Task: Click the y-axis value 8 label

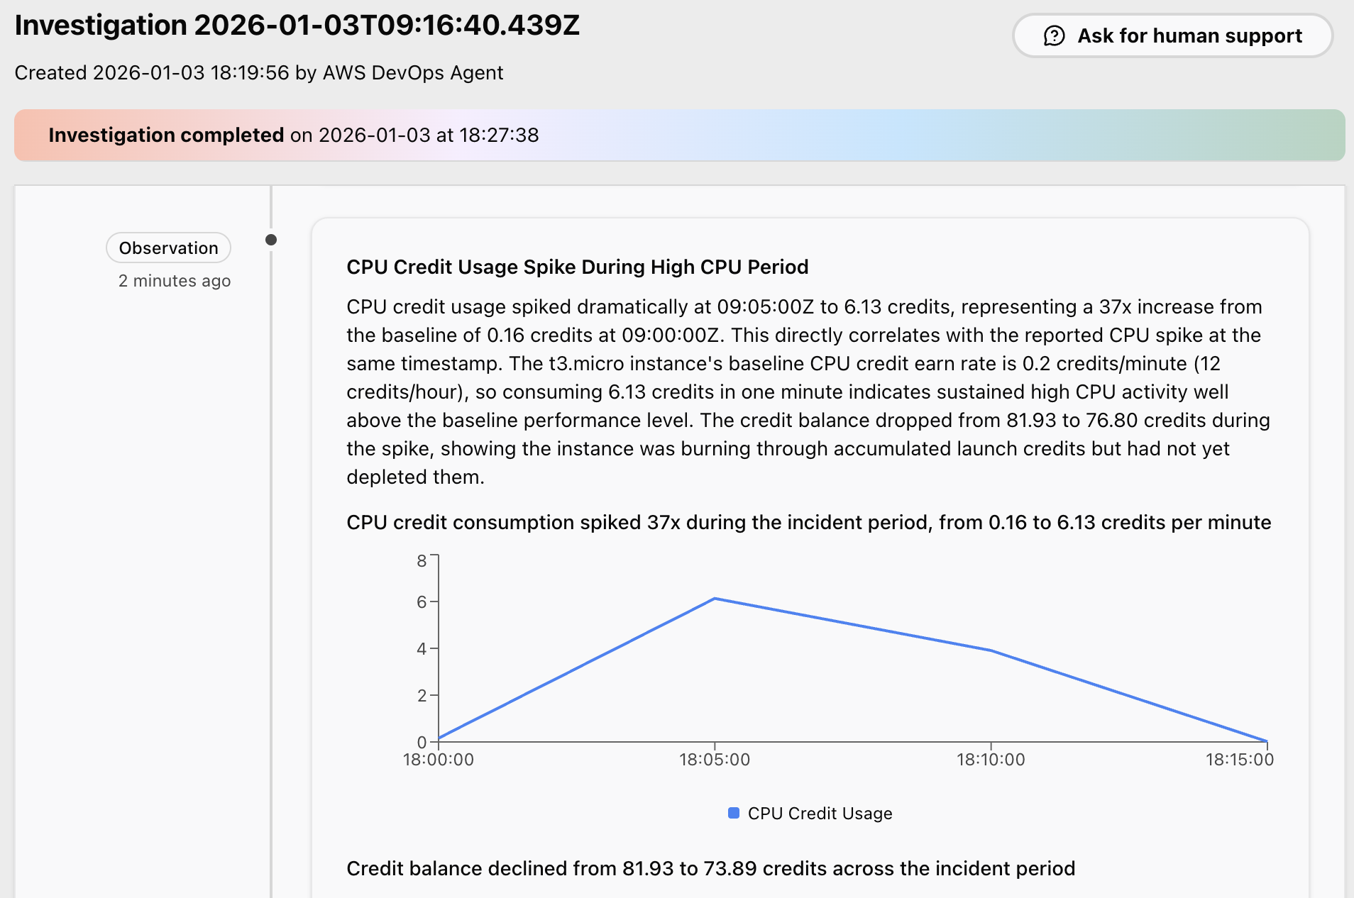Action: point(422,561)
